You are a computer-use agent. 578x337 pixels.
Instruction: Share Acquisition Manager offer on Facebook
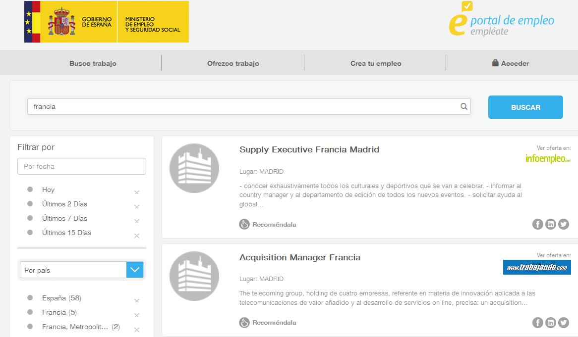click(x=537, y=323)
